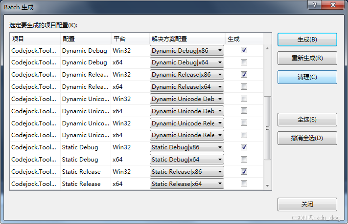
Task: Select Dynamic Debug config cell in the Win32 row
Action: (x=85, y=50)
